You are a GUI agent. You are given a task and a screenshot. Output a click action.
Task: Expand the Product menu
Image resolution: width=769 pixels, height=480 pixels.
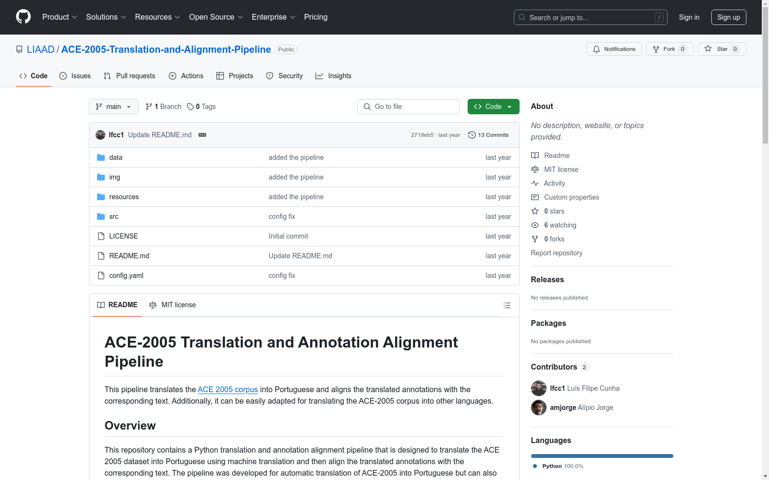tap(60, 17)
